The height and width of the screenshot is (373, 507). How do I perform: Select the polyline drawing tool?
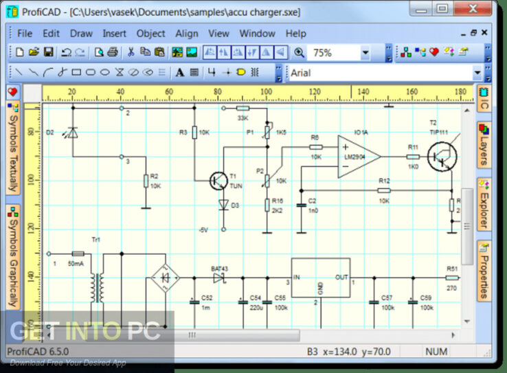coord(33,72)
